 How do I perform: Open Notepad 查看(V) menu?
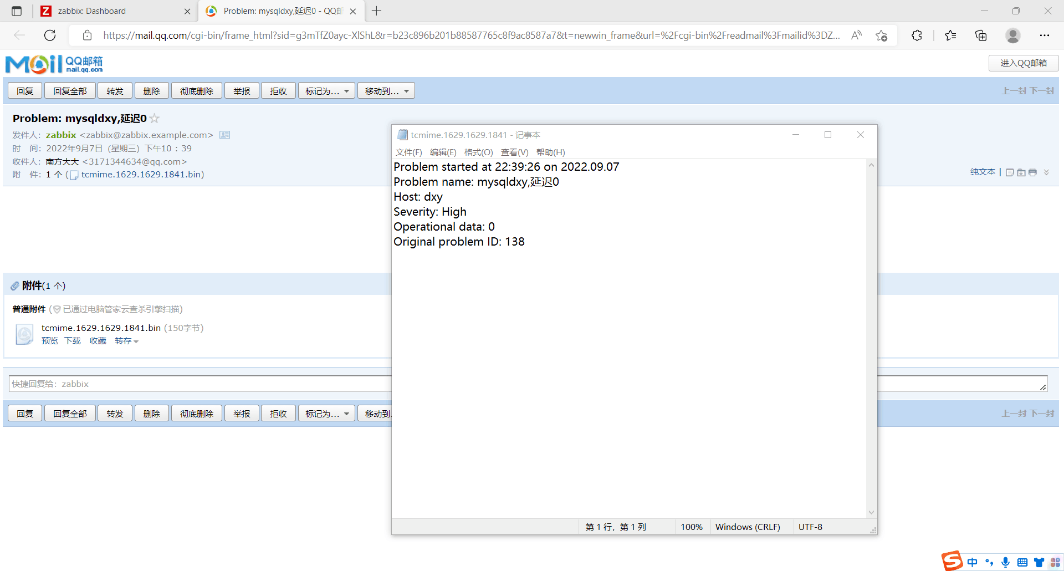515,152
